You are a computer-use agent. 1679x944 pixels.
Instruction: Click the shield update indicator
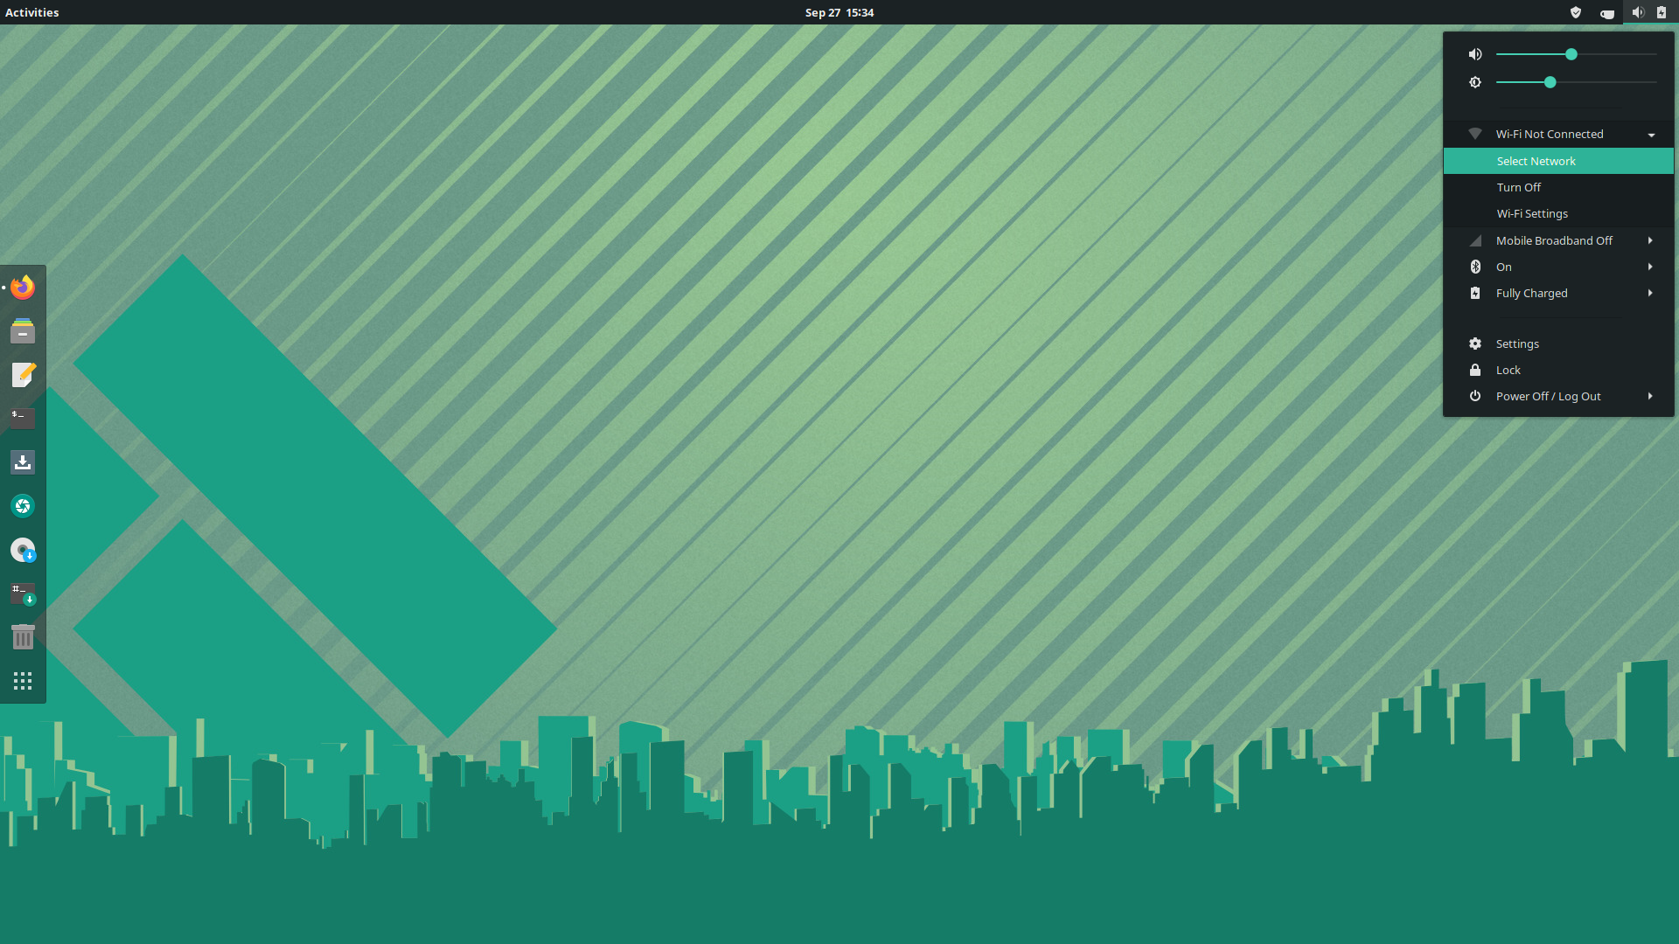click(x=1576, y=12)
